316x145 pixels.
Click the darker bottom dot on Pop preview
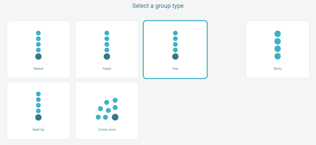pos(175,56)
